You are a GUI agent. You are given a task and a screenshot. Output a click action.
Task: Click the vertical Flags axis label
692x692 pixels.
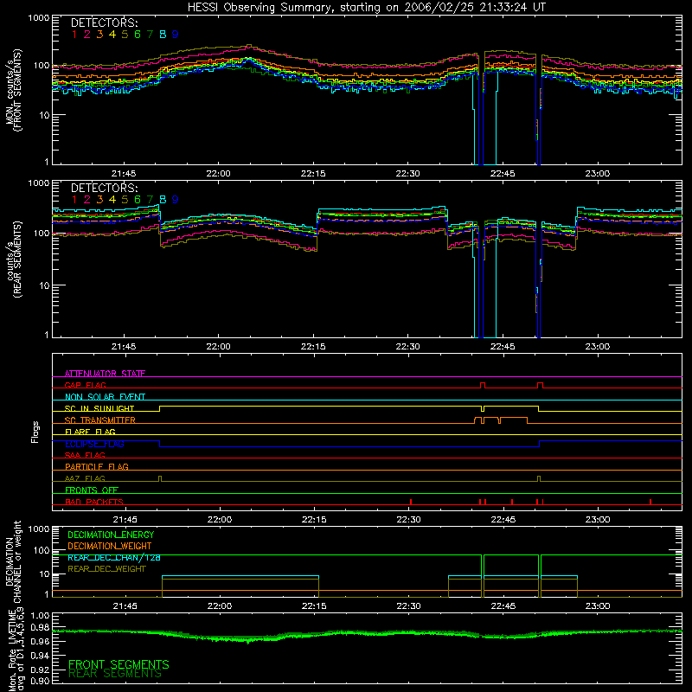(35, 432)
